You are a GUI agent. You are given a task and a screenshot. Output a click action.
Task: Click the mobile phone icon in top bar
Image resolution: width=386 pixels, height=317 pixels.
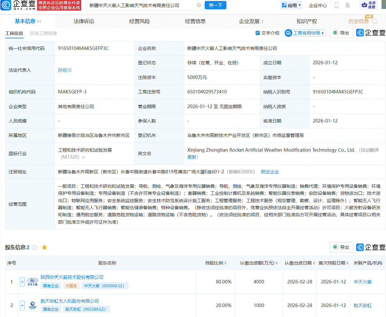coord(337,5)
